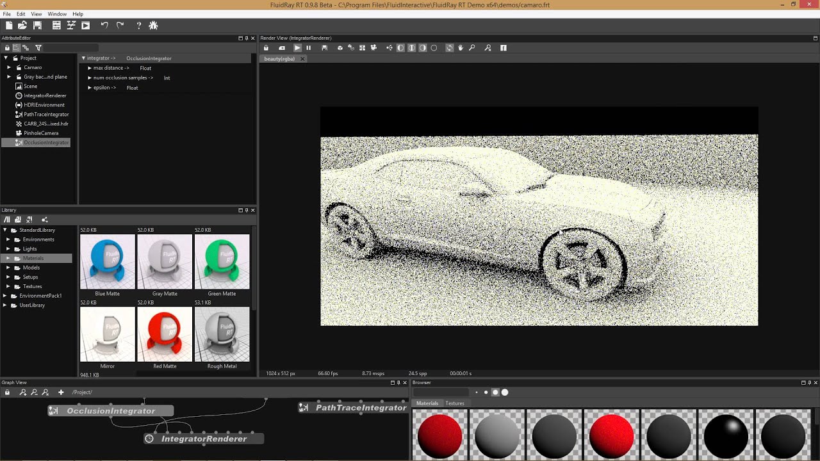This screenshot has height=461, width=820.
Task: Collapse the Project tree node
Action: (5, 58)
